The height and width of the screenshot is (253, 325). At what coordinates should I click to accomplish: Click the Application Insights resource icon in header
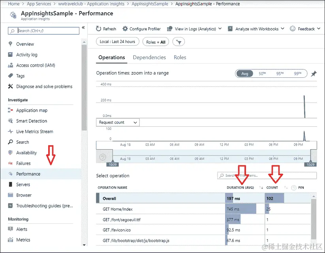click(13, 15)
